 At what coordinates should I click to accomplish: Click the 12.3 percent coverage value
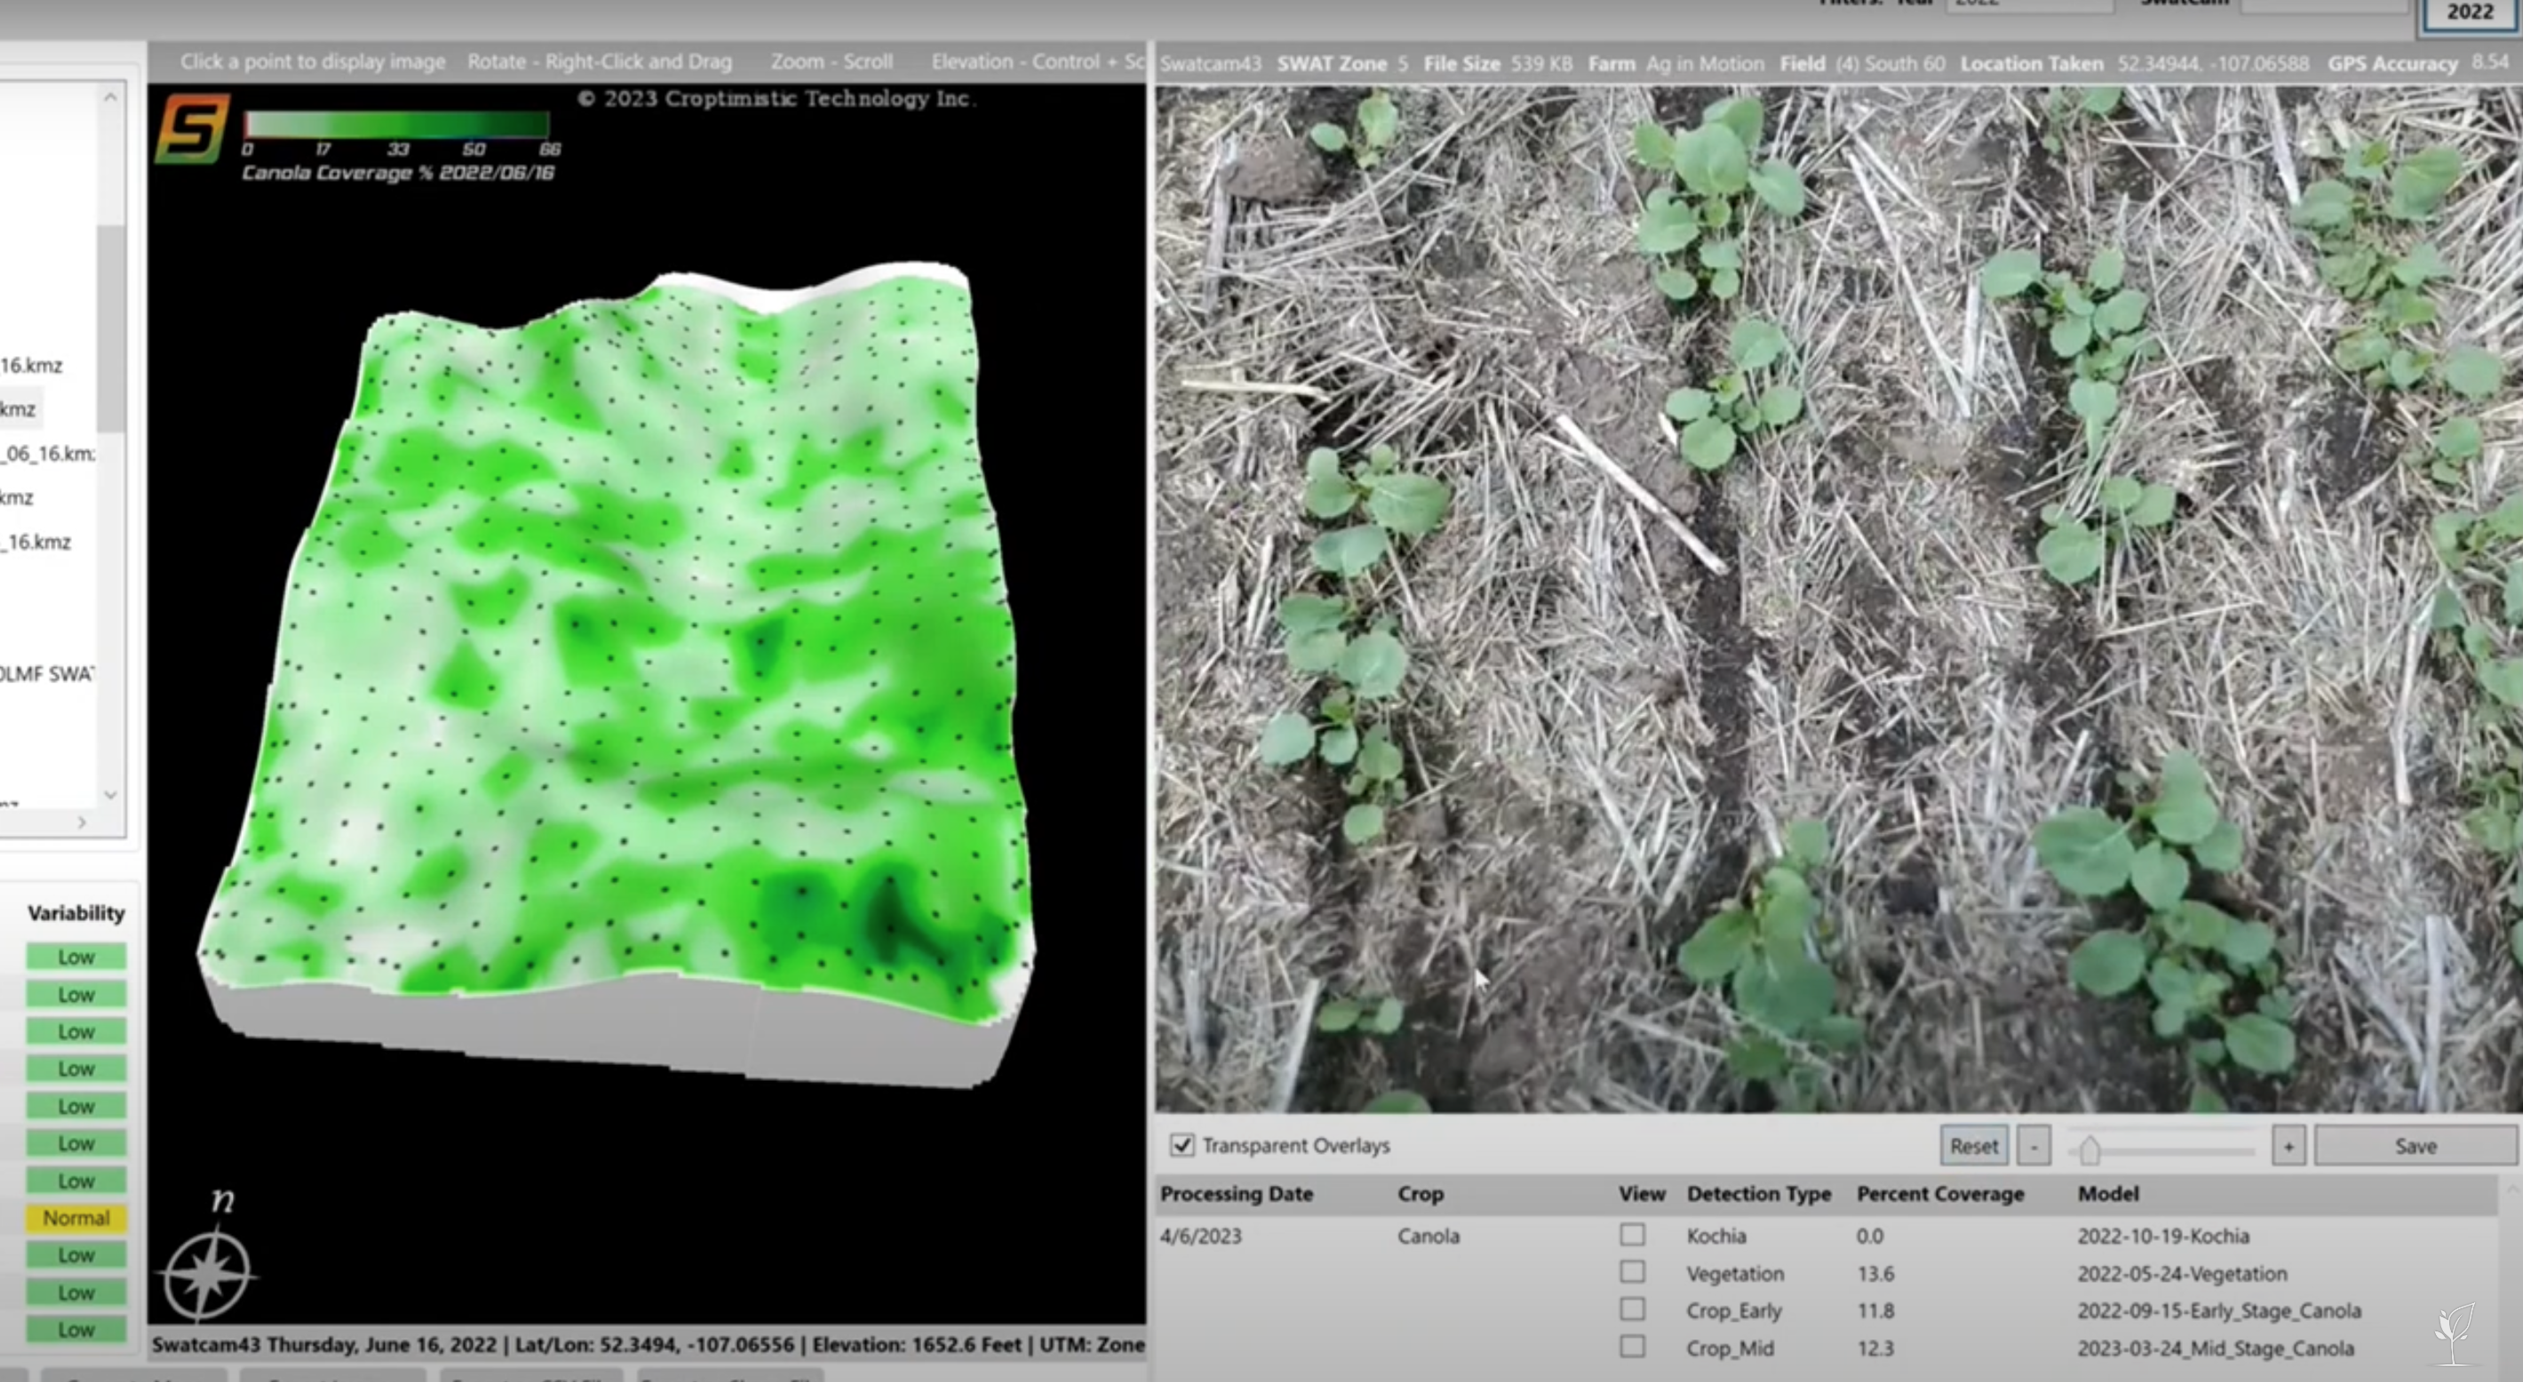(x=1875, y=1347)
